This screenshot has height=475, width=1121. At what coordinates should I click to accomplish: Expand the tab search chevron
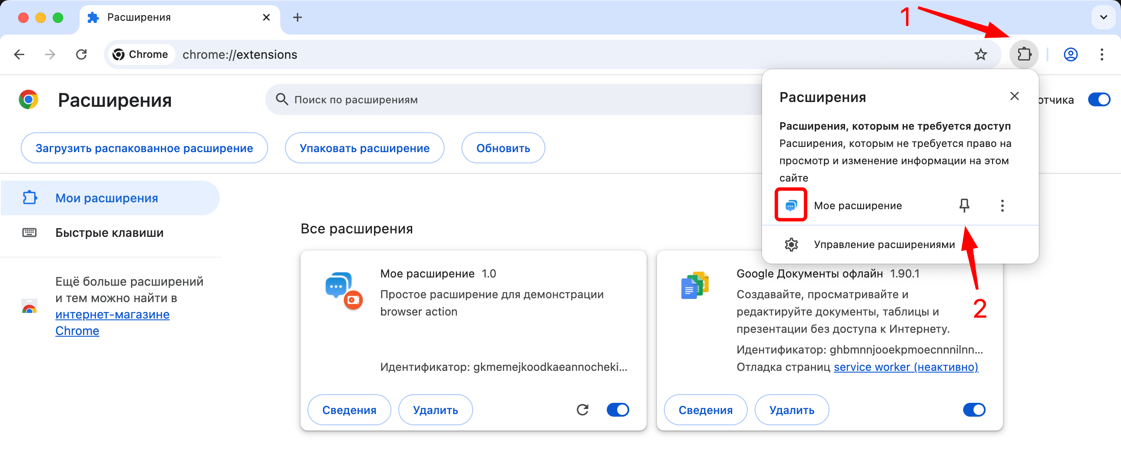point(1103,17)
